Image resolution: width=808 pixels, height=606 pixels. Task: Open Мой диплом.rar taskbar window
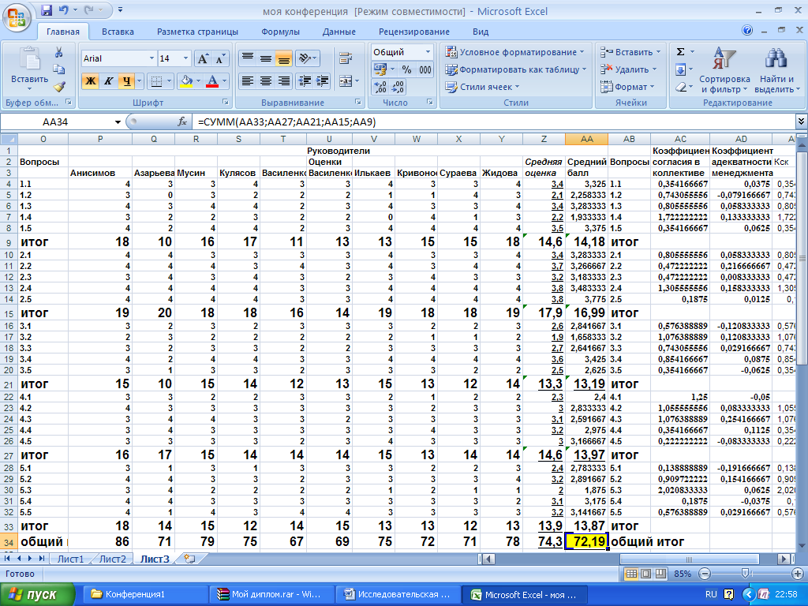coord(271,594)
